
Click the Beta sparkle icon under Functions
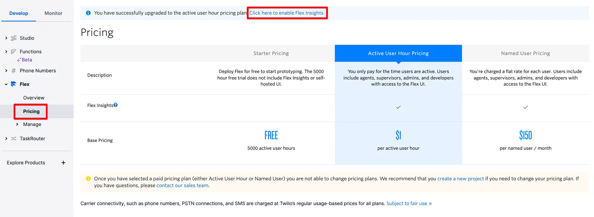pyautogui.click(x=19, y=60)
